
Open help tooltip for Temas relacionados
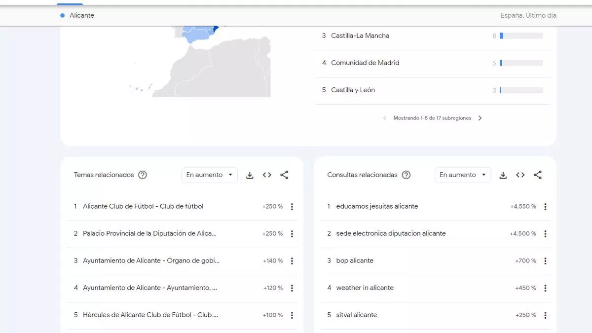coord(143,175)
